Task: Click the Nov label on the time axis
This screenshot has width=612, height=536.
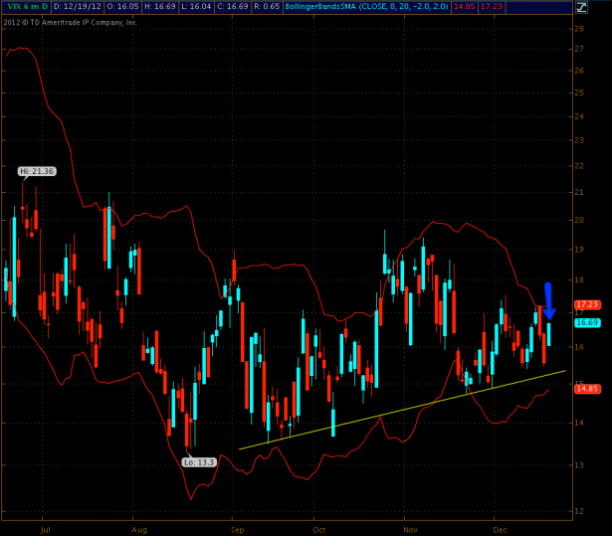Action: tap(410, 530)
